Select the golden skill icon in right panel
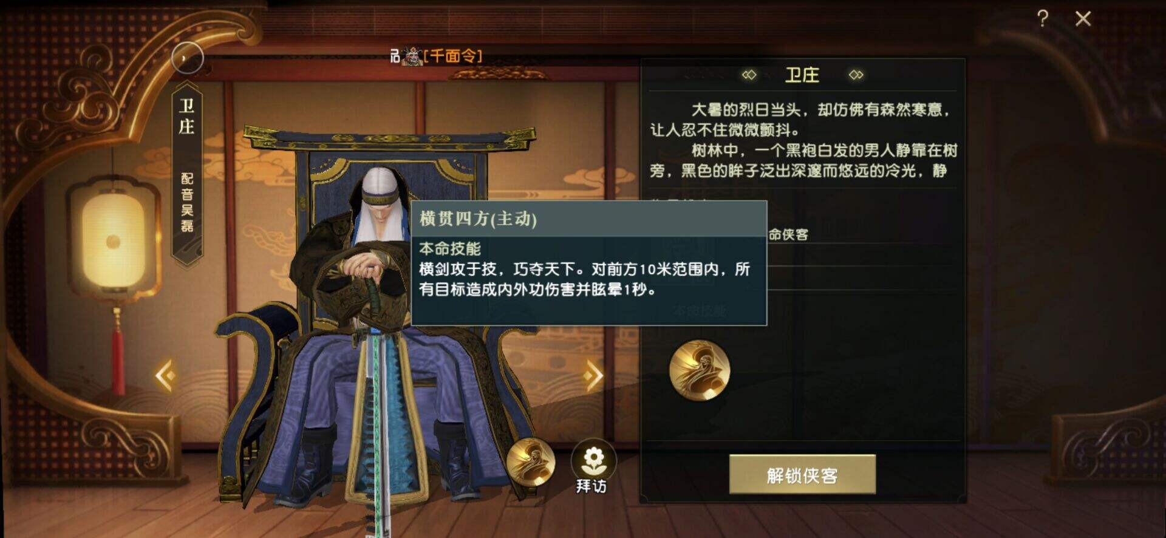The height and width of the screenshot is (538, 1166). coord(699,370)
